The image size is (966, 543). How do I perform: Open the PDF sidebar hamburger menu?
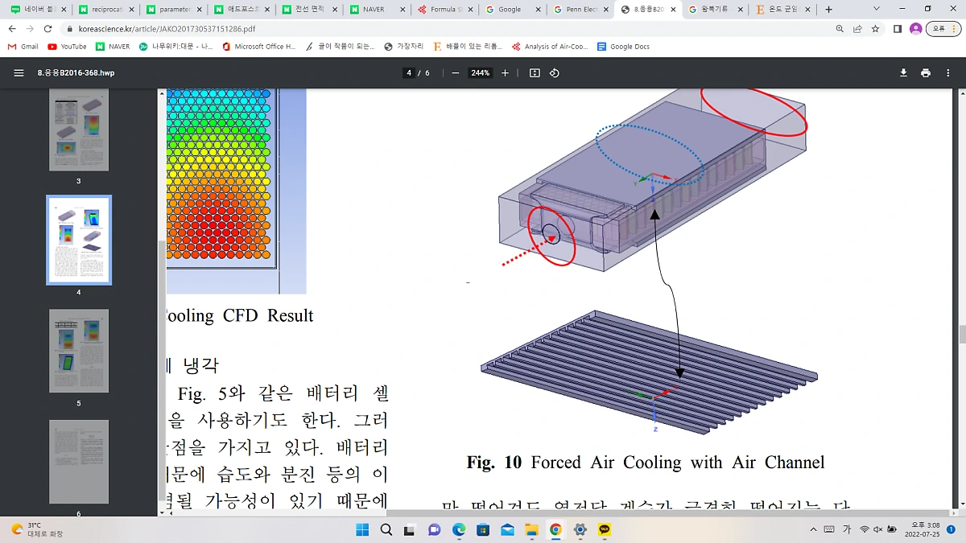coord(19,72)
